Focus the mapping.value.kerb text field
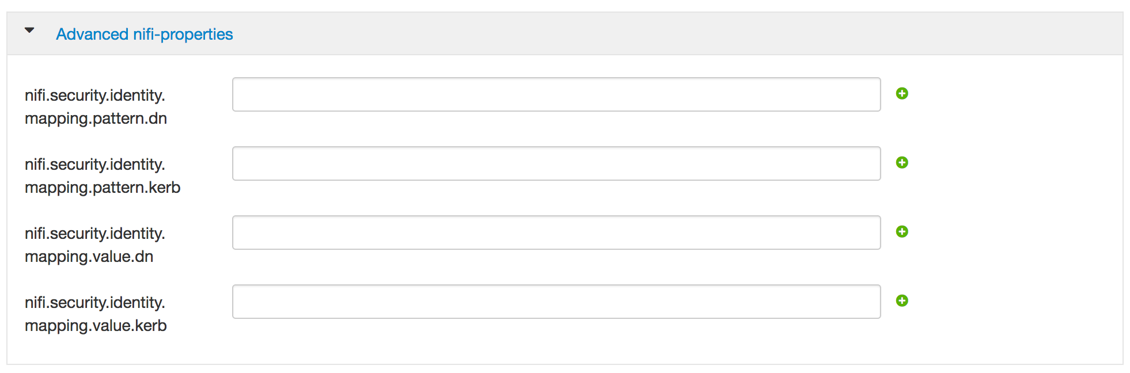 pyautogui.click(x=556, y=302)
